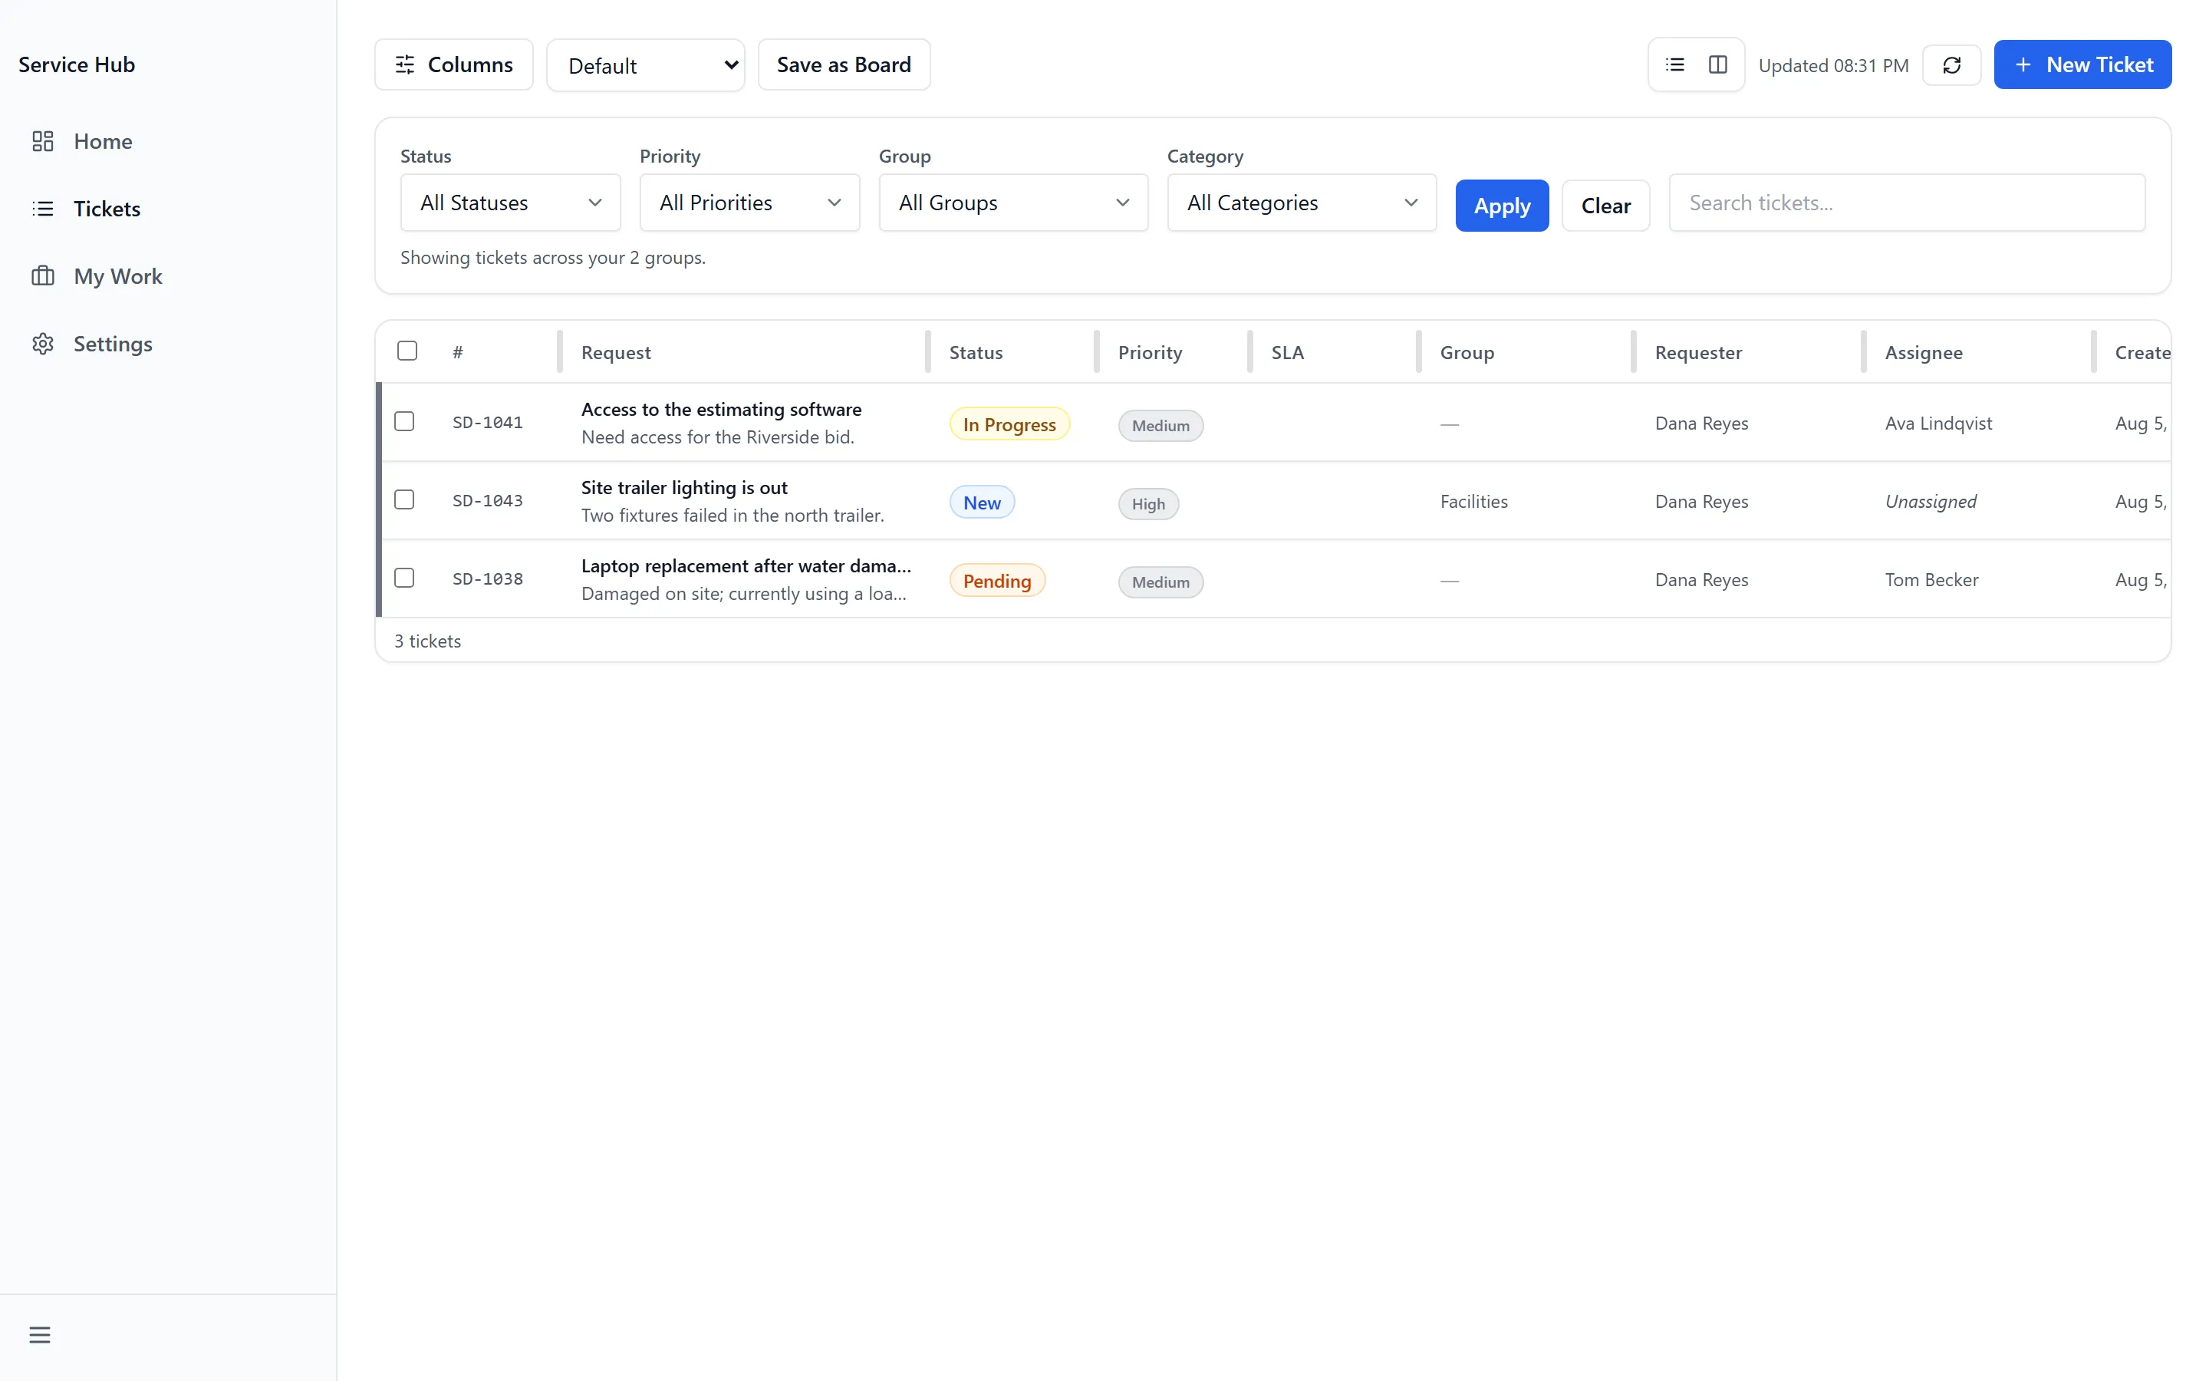
Task: Click the In Progress status badge
Action: [x=1009, y=425]
